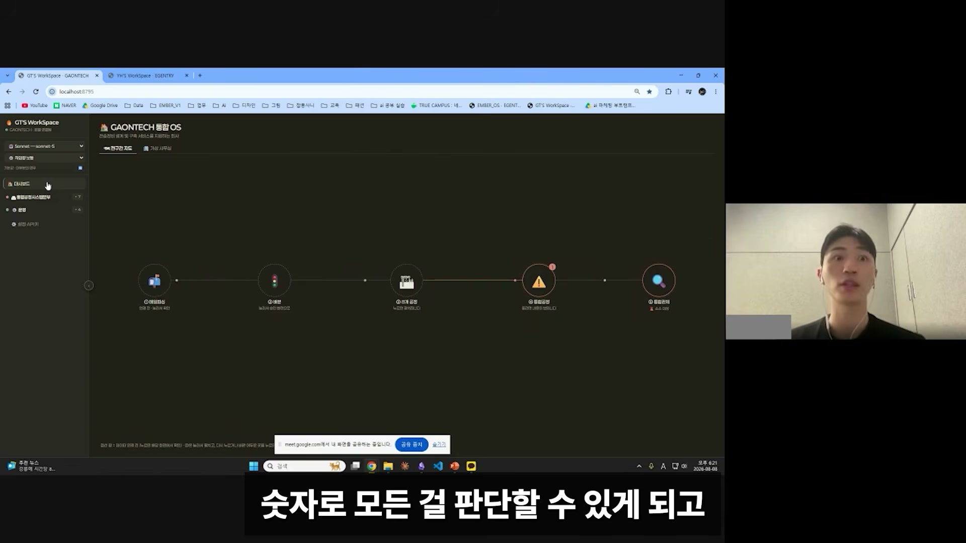Click the hide link in sharing banner

click(439, 444)
